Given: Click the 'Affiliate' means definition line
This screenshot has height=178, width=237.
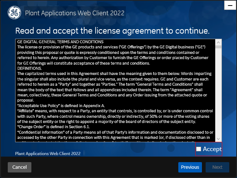Looking at the screenshot, I should 115,111.
